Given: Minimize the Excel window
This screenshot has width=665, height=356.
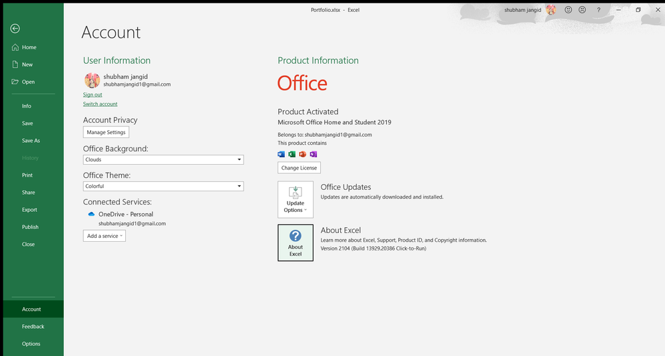Looking at the screenshot, I should click(x=618, y=10).
